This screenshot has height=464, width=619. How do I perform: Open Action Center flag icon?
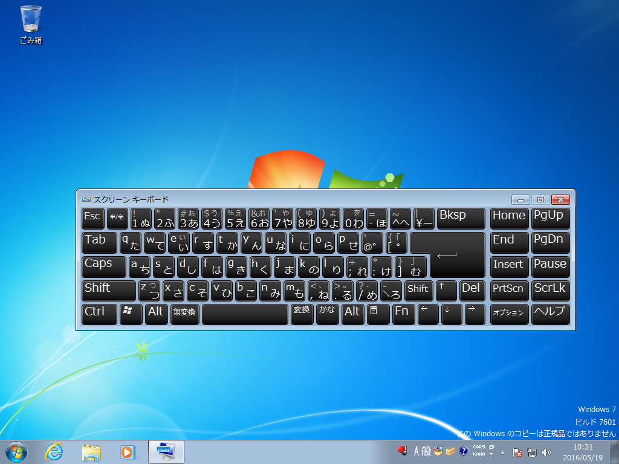point(517,453)
